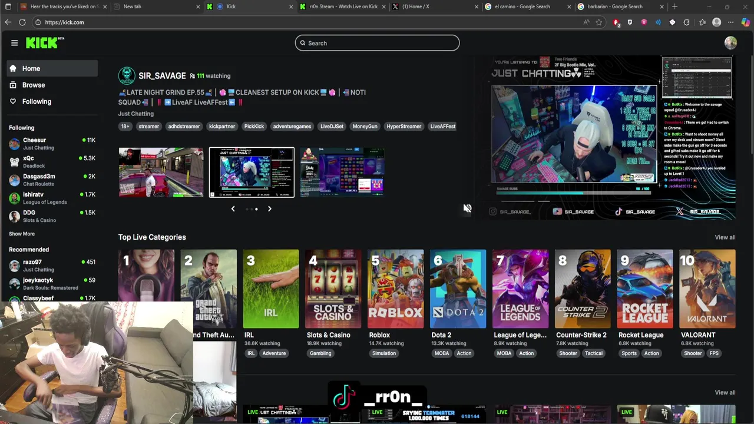
Task: Click the kickpartner tag
Action: pyautogui.click(x=222, y=126)
